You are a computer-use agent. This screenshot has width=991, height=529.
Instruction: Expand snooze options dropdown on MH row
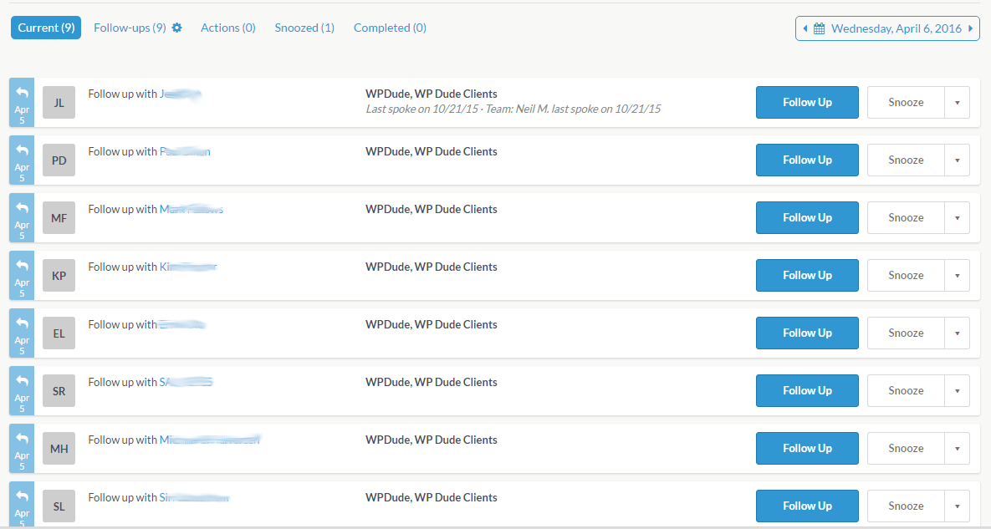(x=958, y=448)
